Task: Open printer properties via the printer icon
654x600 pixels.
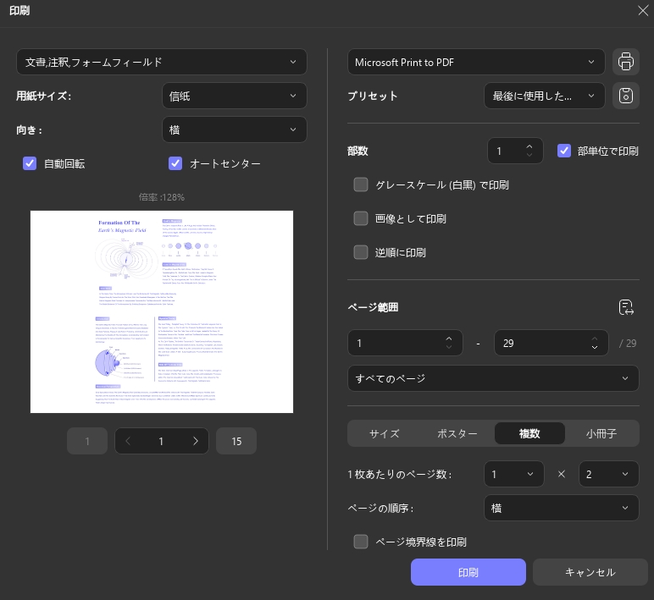Action: (x=626, y=62)
